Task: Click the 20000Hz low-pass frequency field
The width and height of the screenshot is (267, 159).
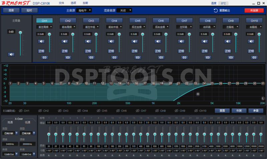Action: pyautogui.click(x=27, y=144)
